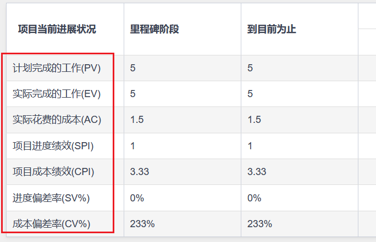Click the CV% value 233% under 里程碑阶段

coord(142,224)
